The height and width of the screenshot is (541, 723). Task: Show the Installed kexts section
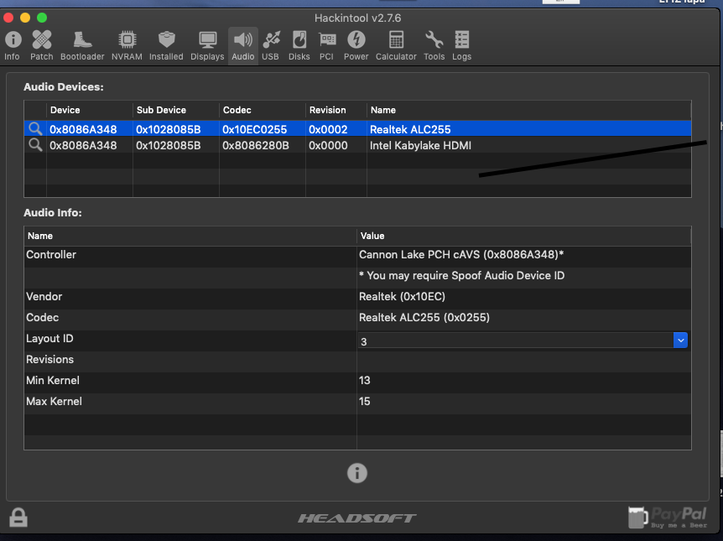coord(166,45)
